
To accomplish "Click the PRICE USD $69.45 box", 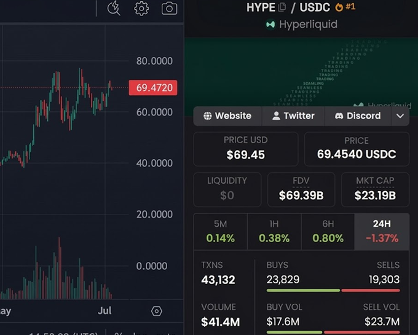I will pos(245,149).
